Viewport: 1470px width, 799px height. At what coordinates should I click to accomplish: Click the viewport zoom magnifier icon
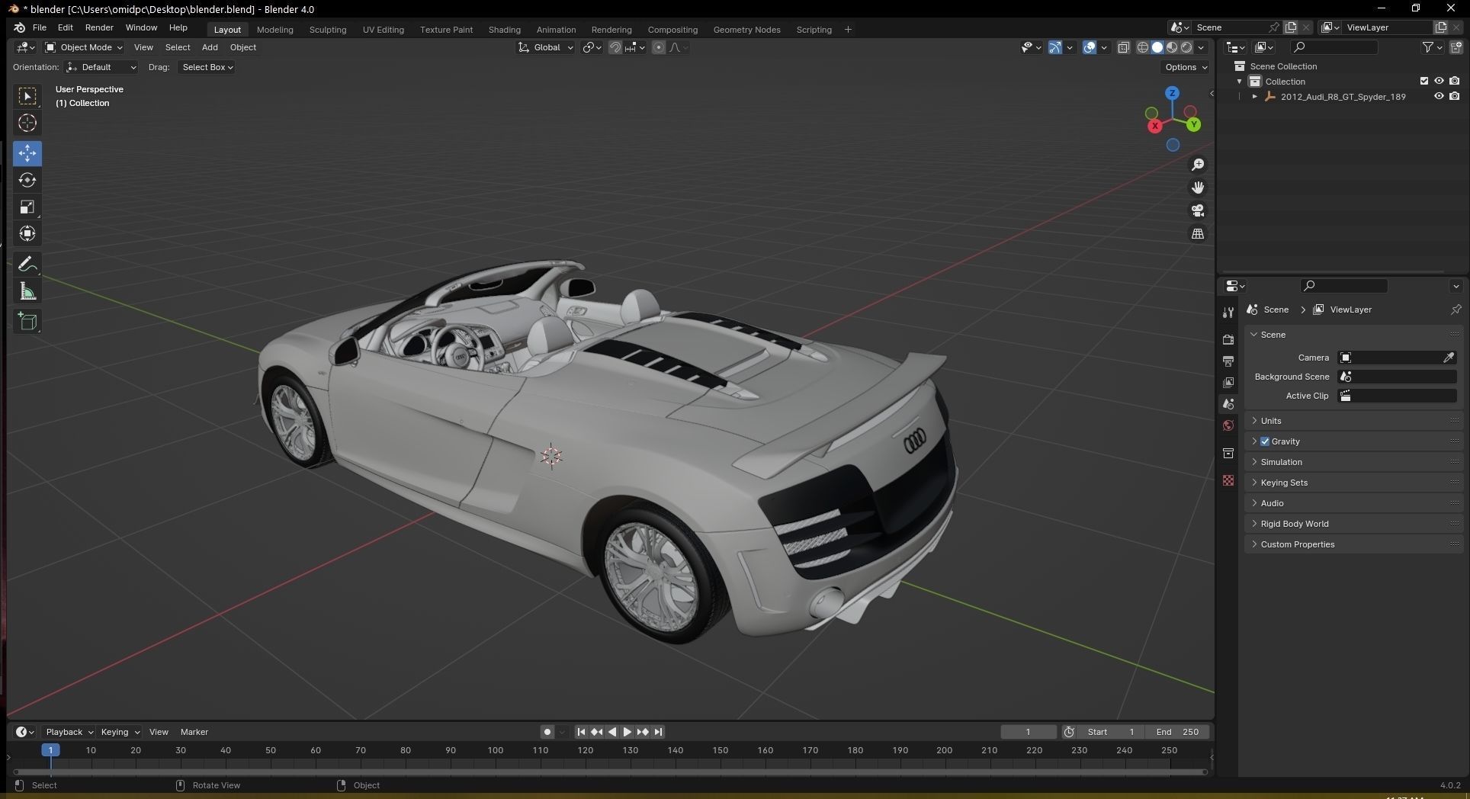(1198, 165)
